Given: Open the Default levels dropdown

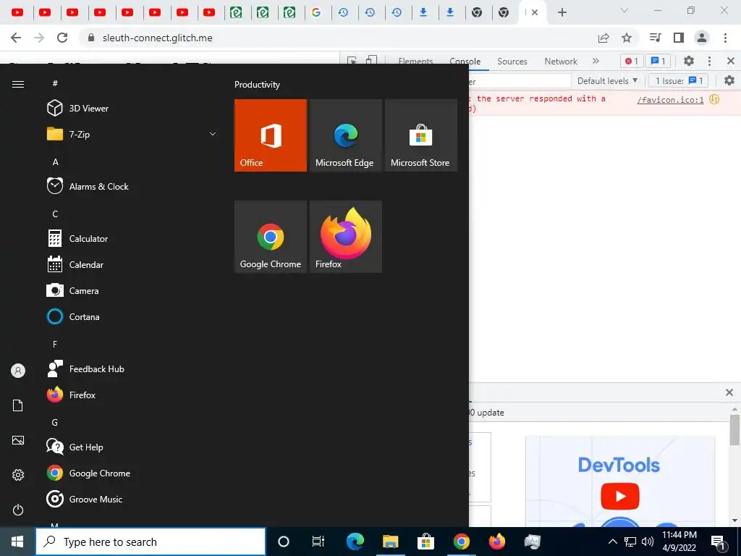Looking at the screenshot, I should (x=607, y=81).
